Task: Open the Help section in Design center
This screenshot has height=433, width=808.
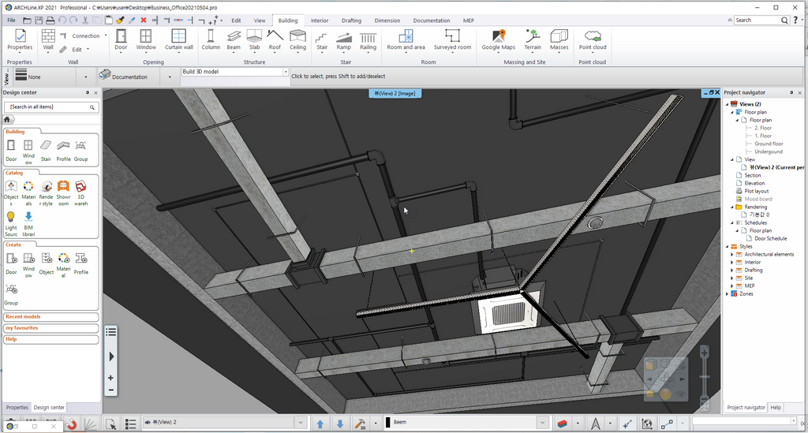Action: pos(50,339)
